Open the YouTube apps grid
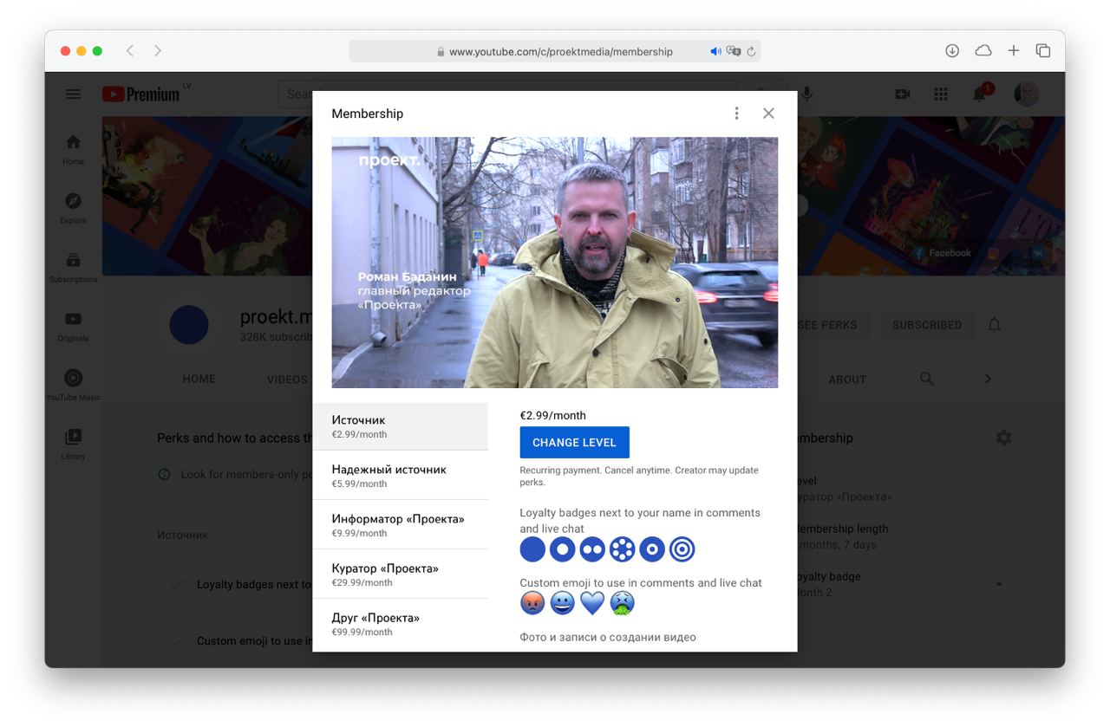Image resolution: width=1110 pixels, height=727 pixels. click(941, 94)
